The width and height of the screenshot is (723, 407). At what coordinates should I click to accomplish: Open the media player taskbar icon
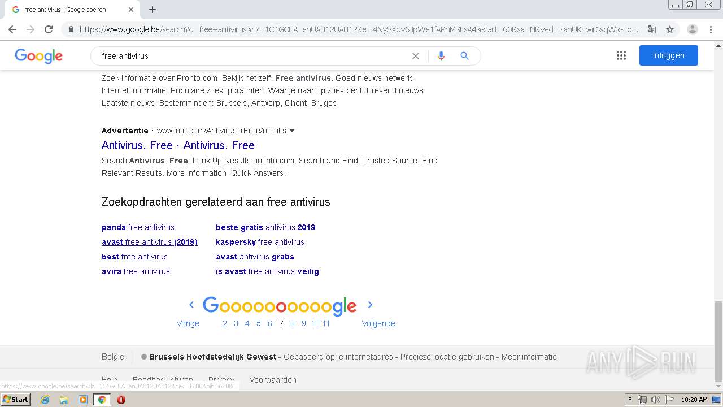(83, 400)
